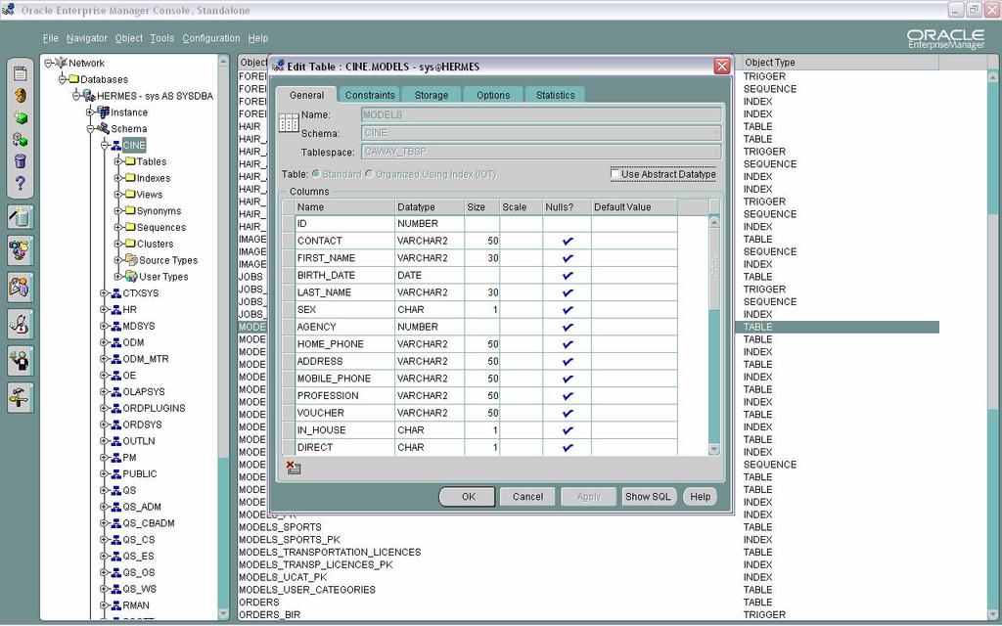Select Organized Using Index (IOT) radio button
This screenshot has width=1002, height=626.
coord(369,174)
